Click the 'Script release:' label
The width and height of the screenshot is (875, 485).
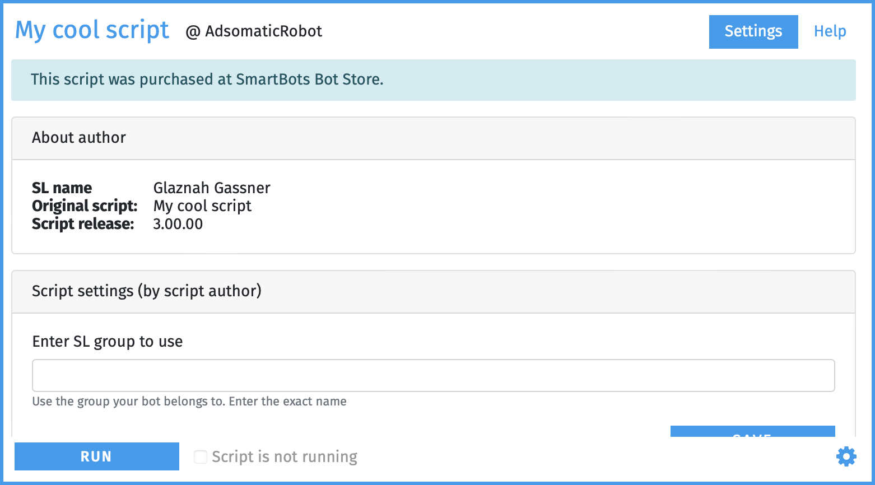point(83,224)
